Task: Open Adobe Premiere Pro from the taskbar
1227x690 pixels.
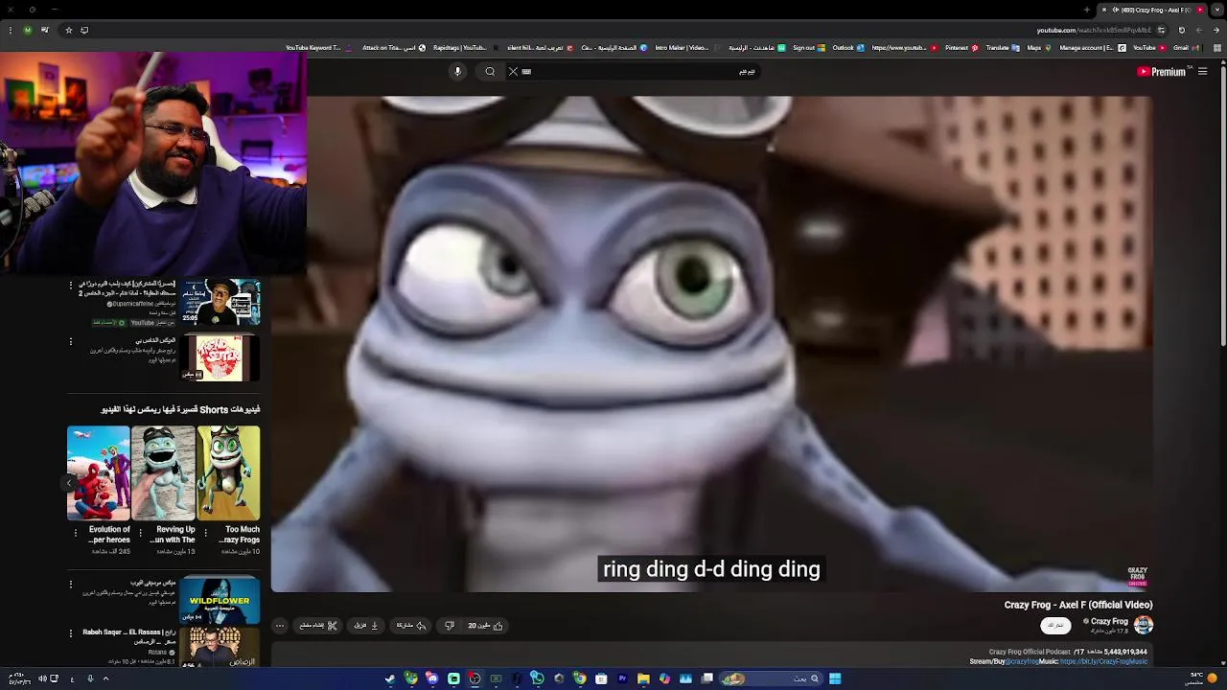Action: point(622,678)
